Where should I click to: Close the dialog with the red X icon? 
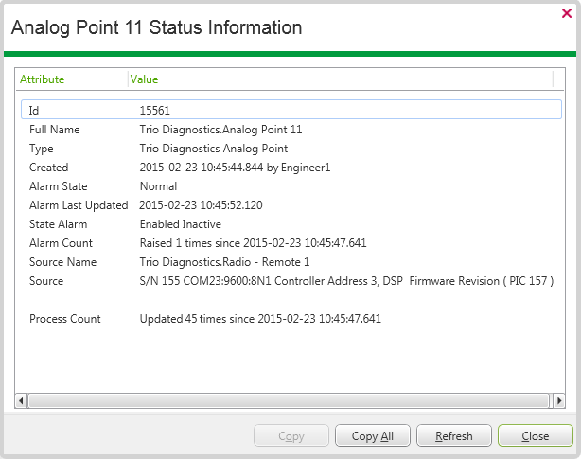[x=566, y=13]
